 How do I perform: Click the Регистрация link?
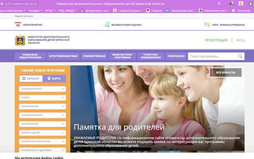coord(216,40)
